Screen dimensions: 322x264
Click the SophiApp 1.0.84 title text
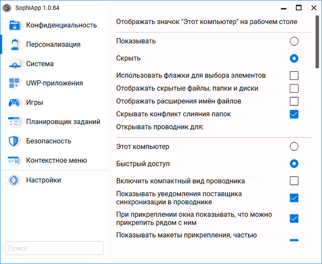pos(37,8)
